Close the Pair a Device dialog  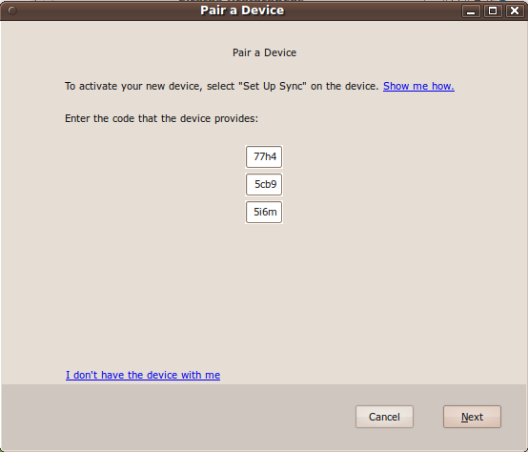point(515,11)
